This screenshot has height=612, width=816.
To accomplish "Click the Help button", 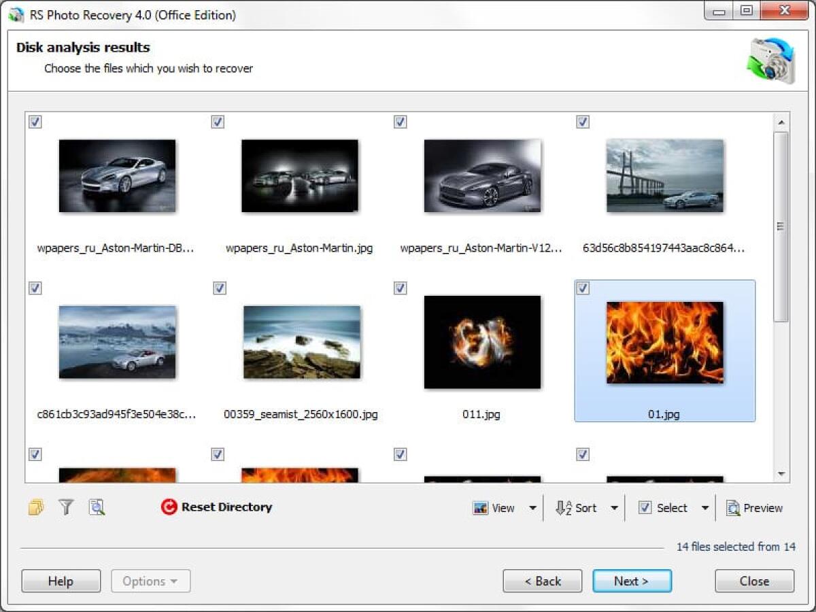I will tap(61, 581).
